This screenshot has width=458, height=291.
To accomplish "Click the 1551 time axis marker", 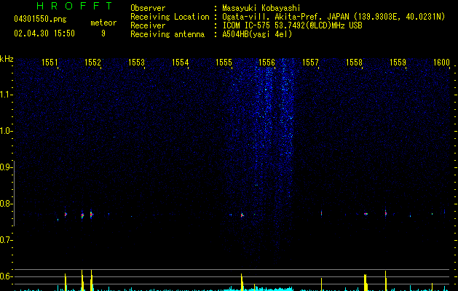I will [x=50, y=63].
